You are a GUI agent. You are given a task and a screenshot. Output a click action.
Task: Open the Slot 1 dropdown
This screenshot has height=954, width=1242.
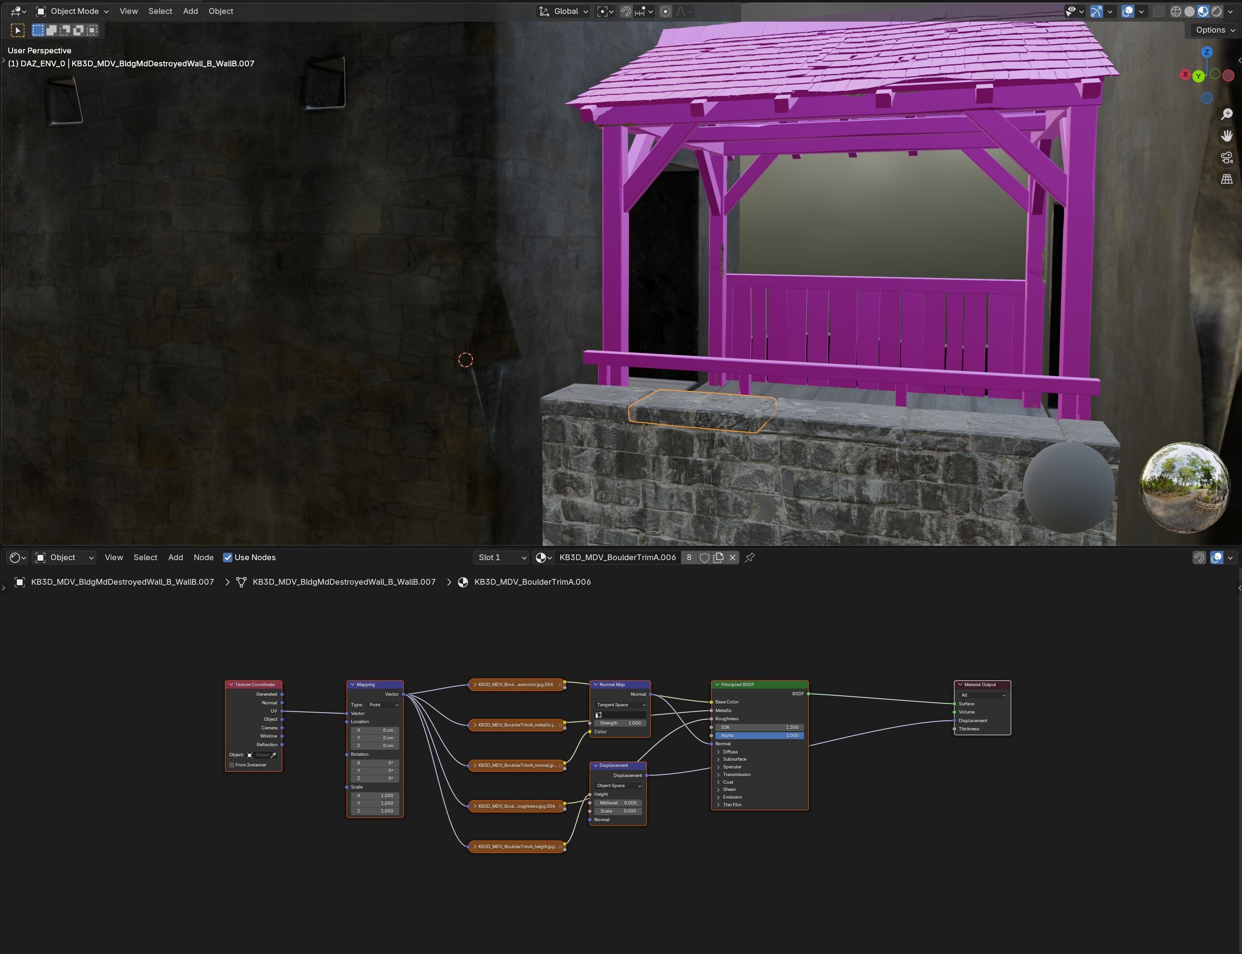click(501, 558)
